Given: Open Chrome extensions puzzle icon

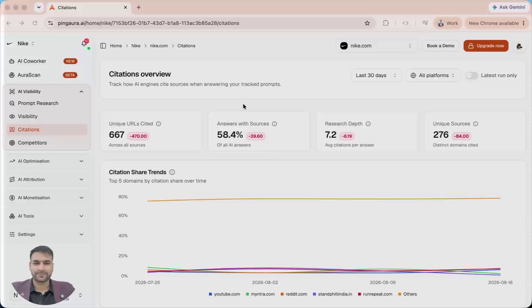Looking at the screenshot, I should [386, 23].
